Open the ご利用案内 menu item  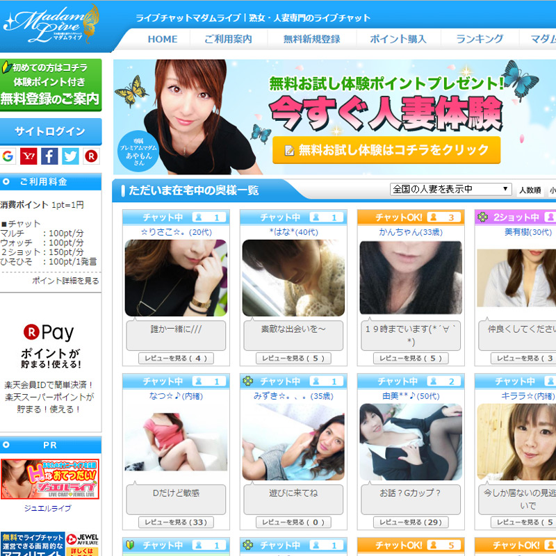tap(229, 39)
